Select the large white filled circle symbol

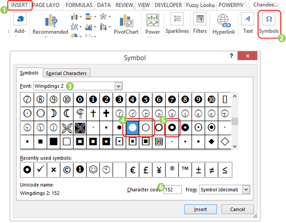133,127
